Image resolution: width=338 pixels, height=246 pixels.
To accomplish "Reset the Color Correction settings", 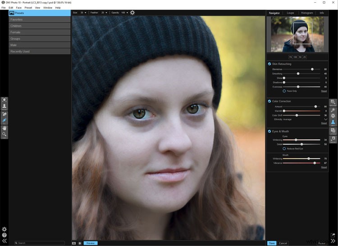I will 324,123.
